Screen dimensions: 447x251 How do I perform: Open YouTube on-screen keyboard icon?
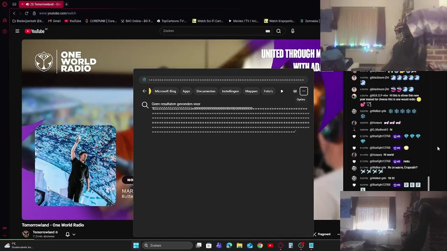click(x=268, y=31)
